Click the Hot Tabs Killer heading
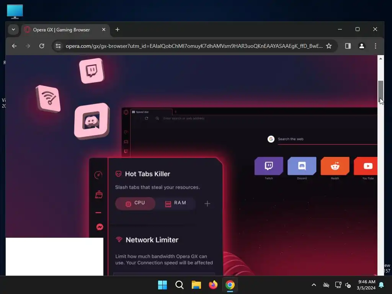392x294 pixels. pos(147,174)
